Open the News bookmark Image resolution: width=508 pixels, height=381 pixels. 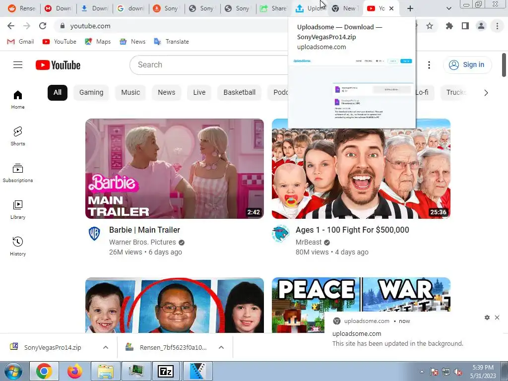click(x=133, y=42)
